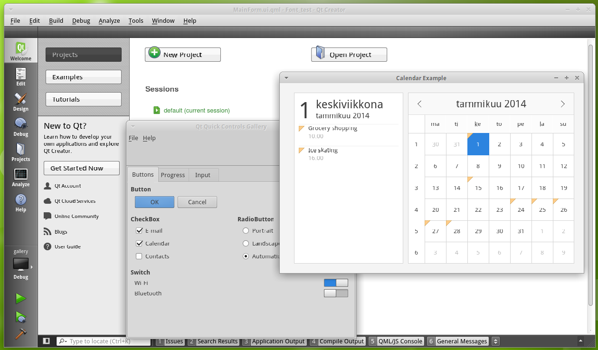The height and width of the screenshot is (350, 598).
Task: Open output panes selector arrows in status bar
Action: click(495, 341)
